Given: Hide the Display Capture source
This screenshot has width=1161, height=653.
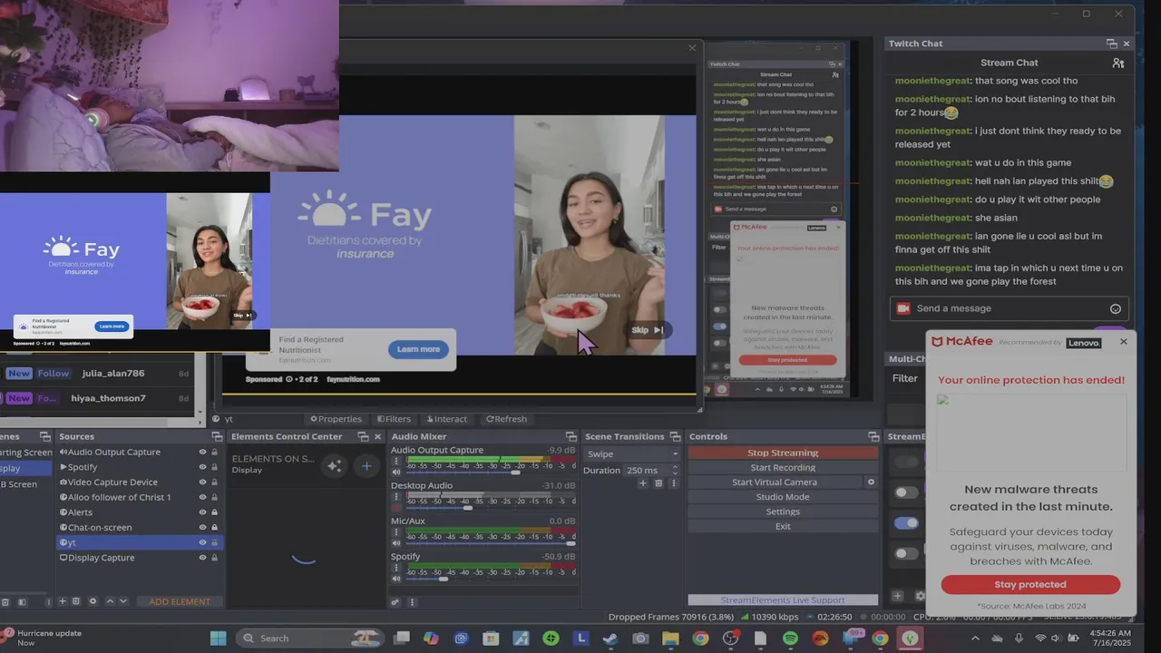Looking at the screenshot, I should click(x=202, y=558).
